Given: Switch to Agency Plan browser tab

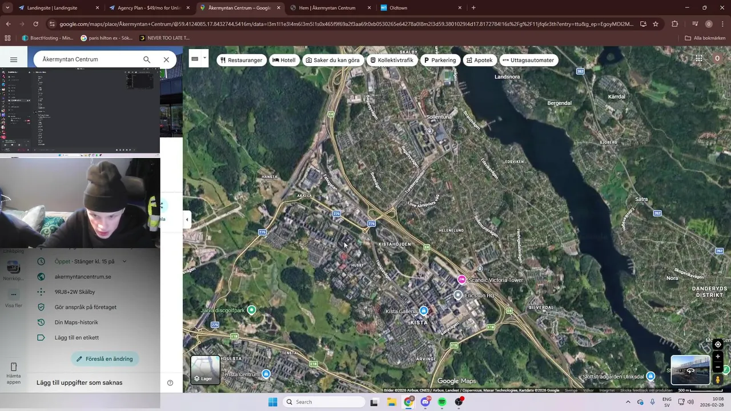Looking at the screenshot, I should pyautogui.click(x=149, y=8).
